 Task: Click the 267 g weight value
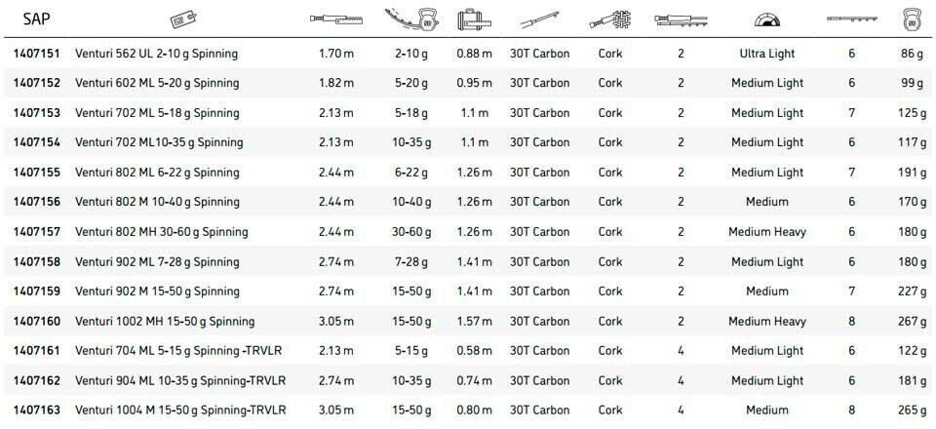[913, 321]
